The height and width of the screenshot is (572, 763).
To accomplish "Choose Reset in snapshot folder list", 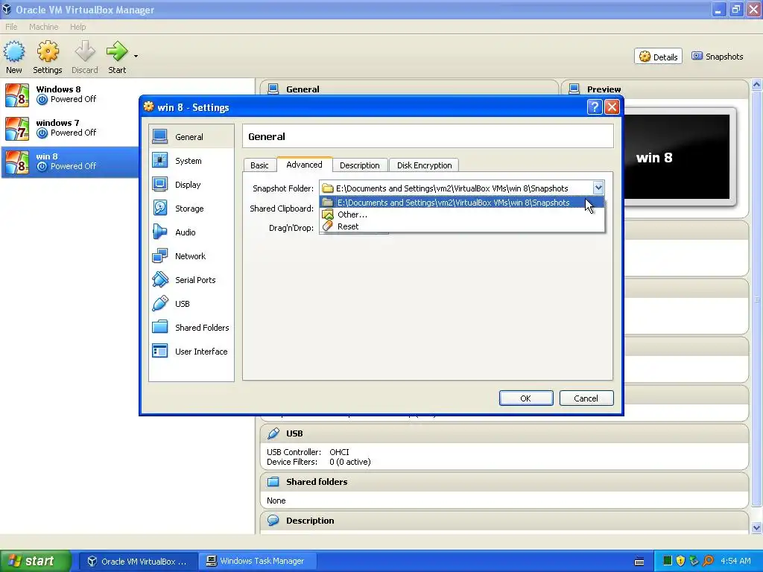I will pyautogui.click(x=462, y=226).
